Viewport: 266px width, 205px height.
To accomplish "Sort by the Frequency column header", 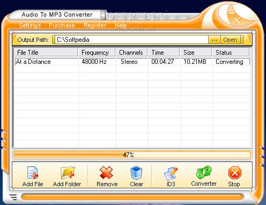I will pos(97,53).
